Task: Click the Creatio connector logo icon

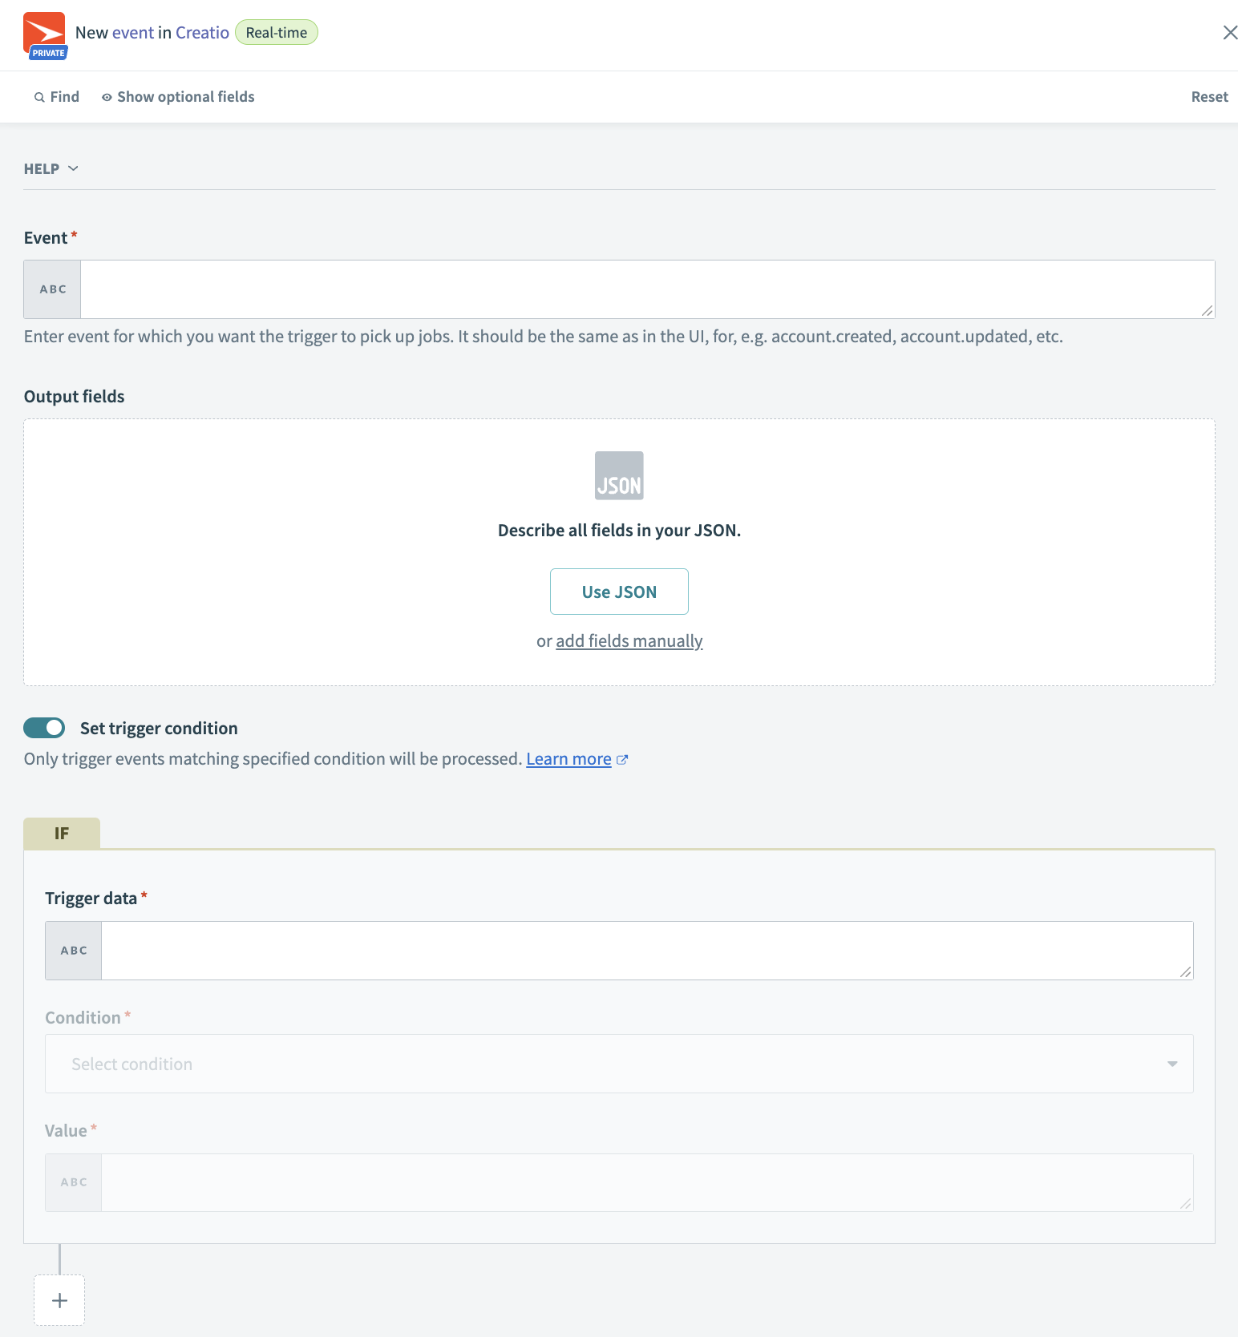Action: [45, 34]
